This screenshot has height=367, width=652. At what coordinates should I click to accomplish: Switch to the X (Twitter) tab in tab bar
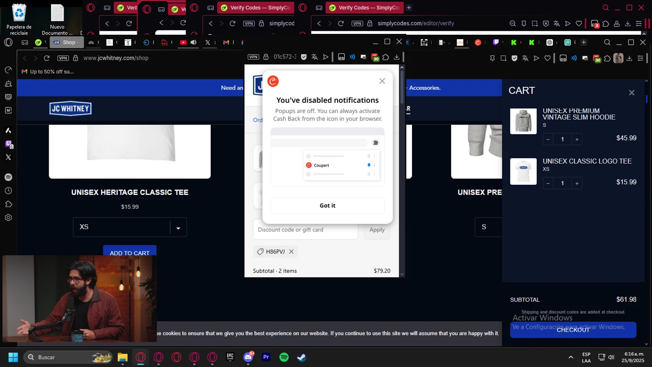210,42
